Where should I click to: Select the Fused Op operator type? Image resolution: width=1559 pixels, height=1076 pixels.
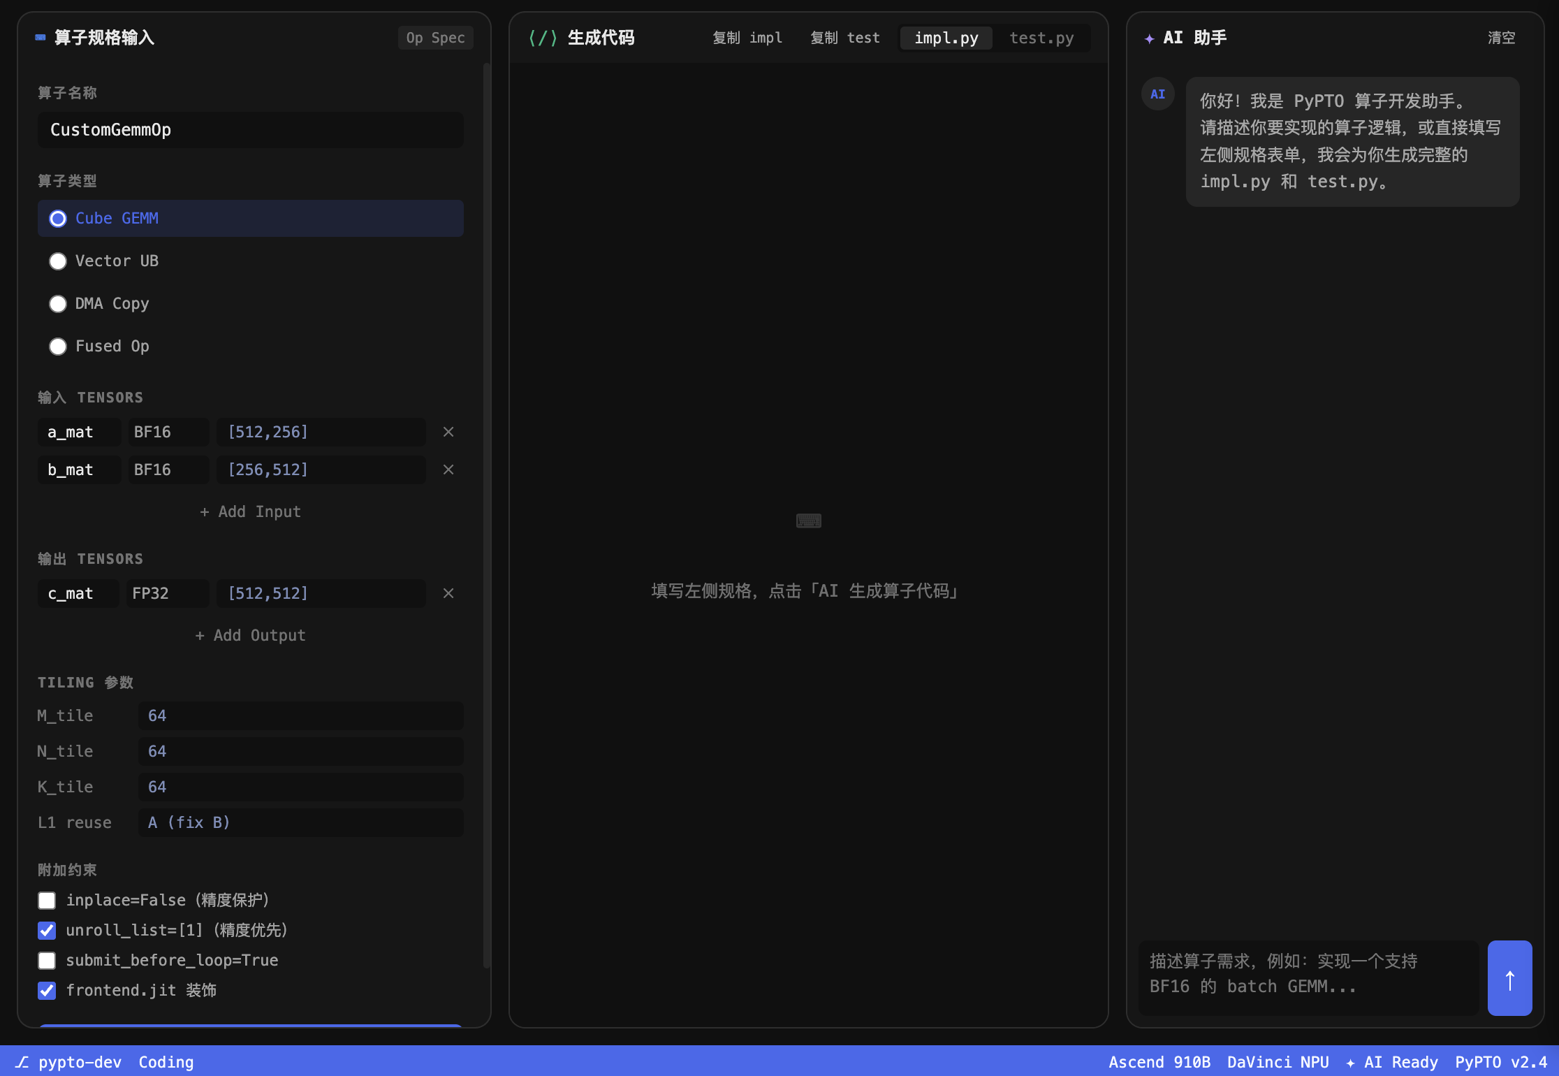(250, 346)
